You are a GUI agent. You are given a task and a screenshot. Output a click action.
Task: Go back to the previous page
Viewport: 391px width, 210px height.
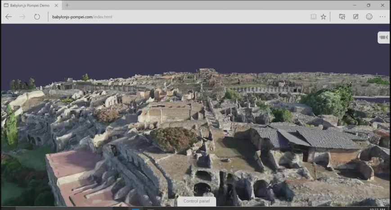(8, 17)
